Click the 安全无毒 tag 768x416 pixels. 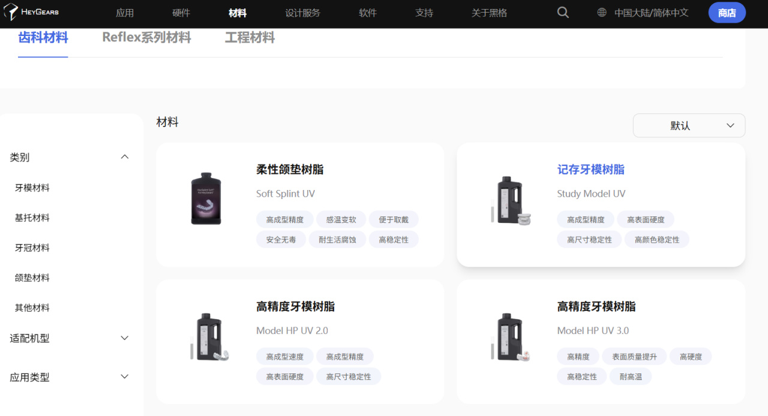[281, 240]
